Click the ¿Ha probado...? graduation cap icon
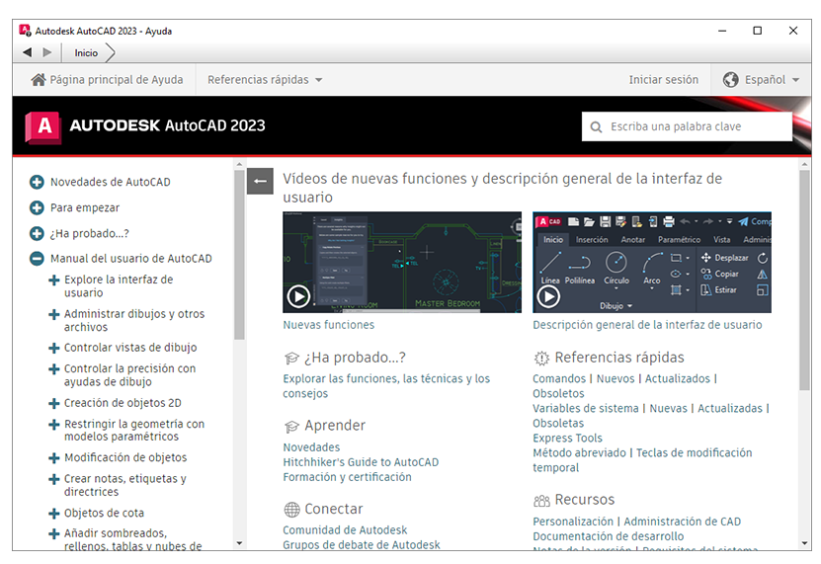The image size is (821, 564). point(291,359)
